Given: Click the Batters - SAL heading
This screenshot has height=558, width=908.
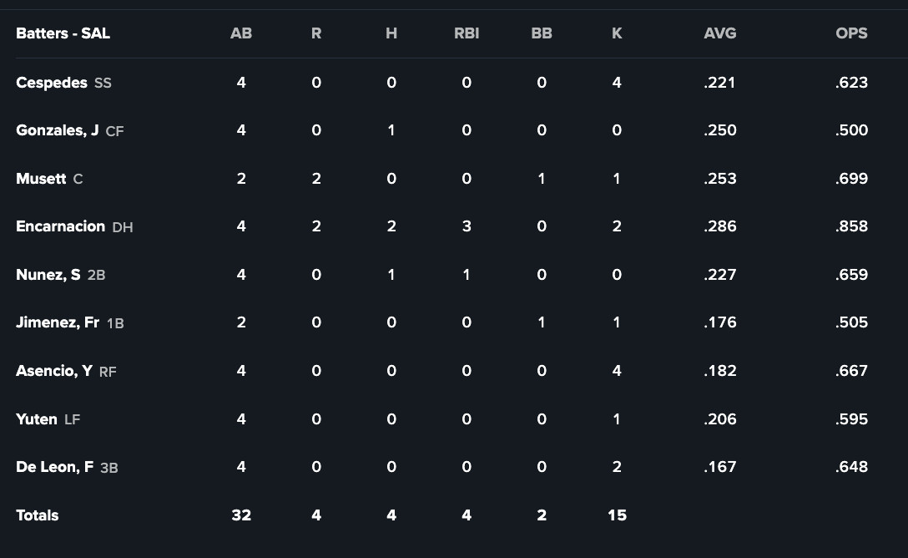Looking at the screenshot, I should click(63, 33).
